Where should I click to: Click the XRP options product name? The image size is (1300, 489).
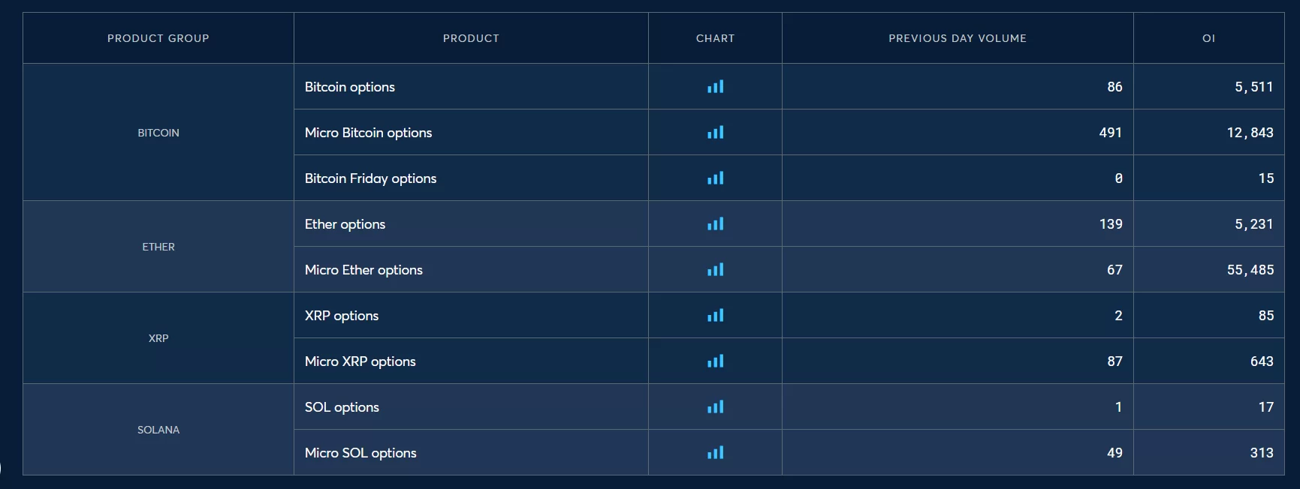pyautogui.click(x=342, y=316)
